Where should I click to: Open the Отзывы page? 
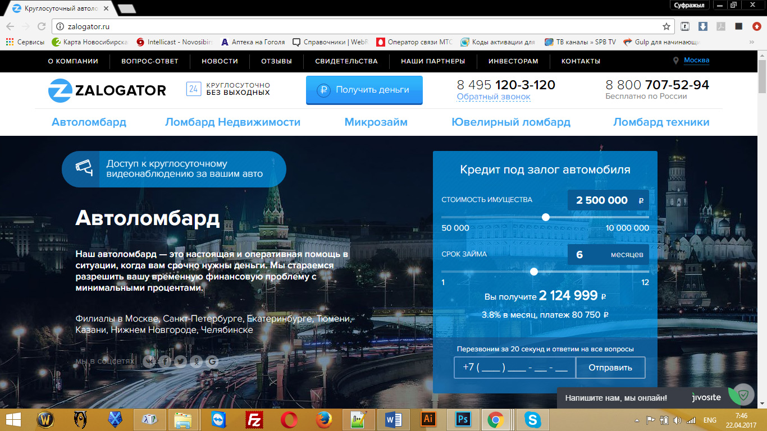tap(276, 61)
